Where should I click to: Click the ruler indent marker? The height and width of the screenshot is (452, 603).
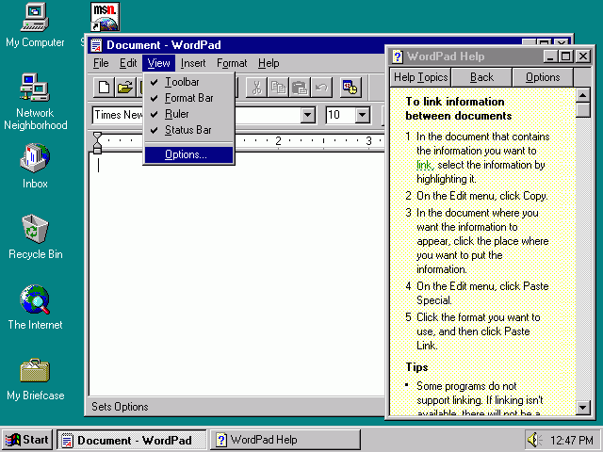98,142
